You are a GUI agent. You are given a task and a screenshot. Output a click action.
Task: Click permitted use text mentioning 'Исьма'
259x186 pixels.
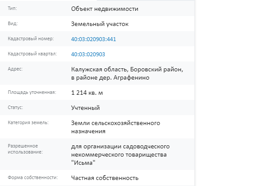click(121, 154)
